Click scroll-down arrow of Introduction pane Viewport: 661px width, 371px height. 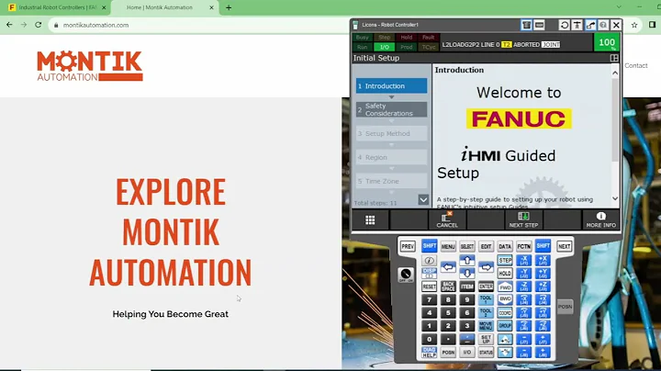tap(615, 198)
